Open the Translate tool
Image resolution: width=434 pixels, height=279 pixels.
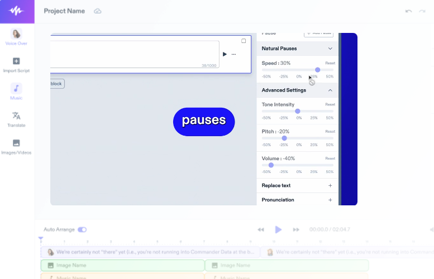coord(16,119)
